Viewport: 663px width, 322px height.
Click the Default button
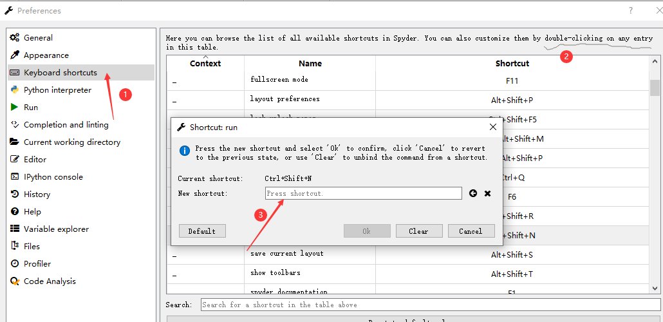pos(202,231)
